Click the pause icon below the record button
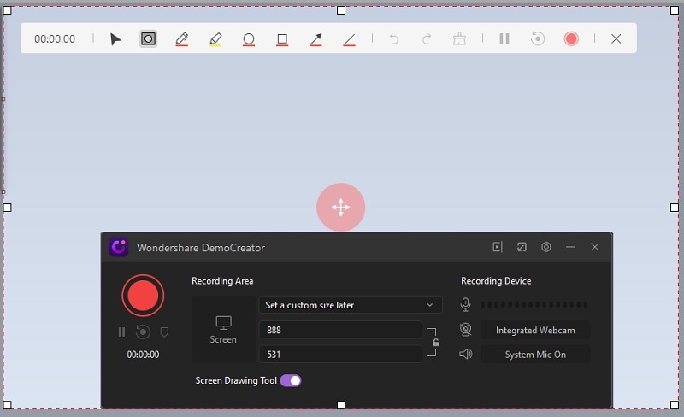684x417 pixels. tap(121, 332)
